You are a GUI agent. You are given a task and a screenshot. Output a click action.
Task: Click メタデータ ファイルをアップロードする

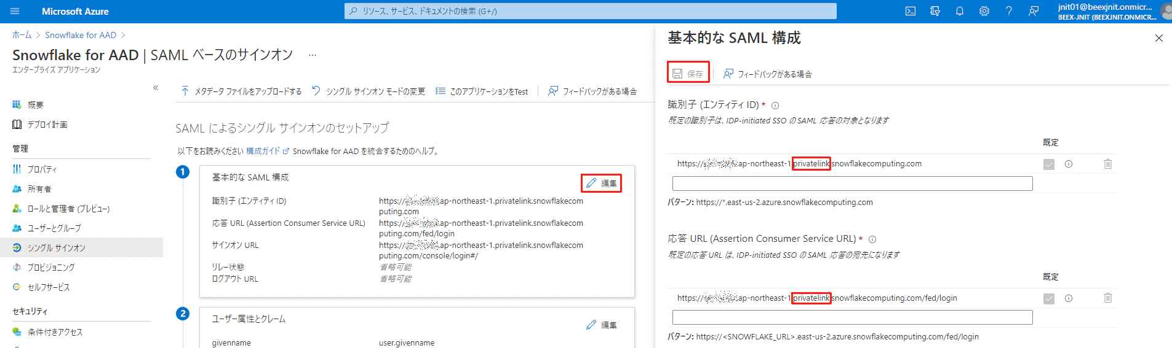(x=241, y=91)
